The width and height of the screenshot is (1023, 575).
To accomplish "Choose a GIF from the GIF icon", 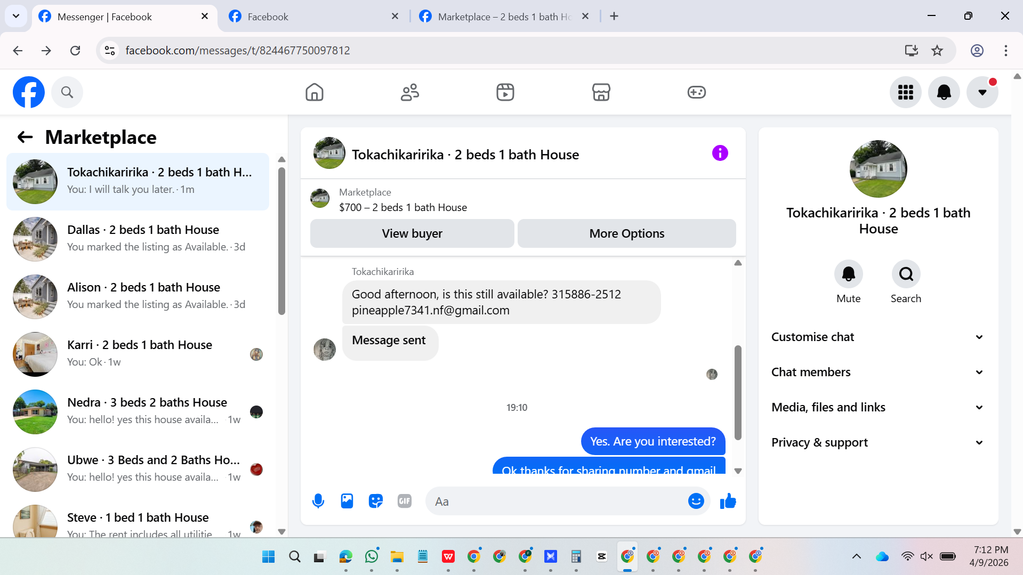I will pos(405,501).
